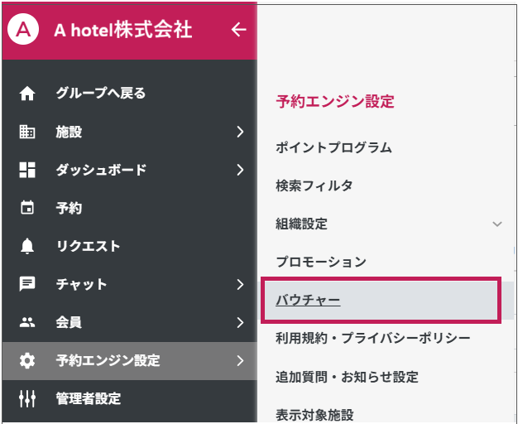Screen dimensions: 518x424
Task: Expand the 組織設定 dropdown chevron
Action: coord(497,224)
